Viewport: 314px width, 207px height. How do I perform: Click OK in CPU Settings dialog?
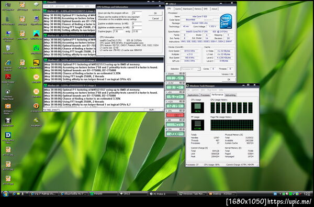(155, 13)
